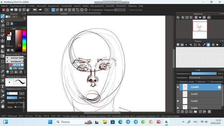This screenshot has height=126, width=224.
Task: Duplicate layer icon in Layer panel
Action: point(200,112)
